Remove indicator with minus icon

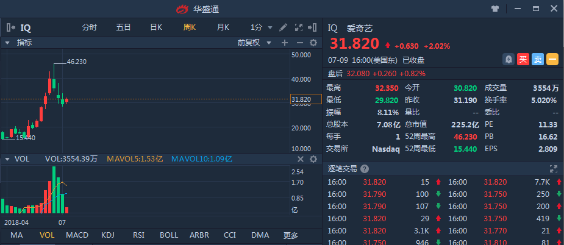pyautogui.click(x=299, y=43)
